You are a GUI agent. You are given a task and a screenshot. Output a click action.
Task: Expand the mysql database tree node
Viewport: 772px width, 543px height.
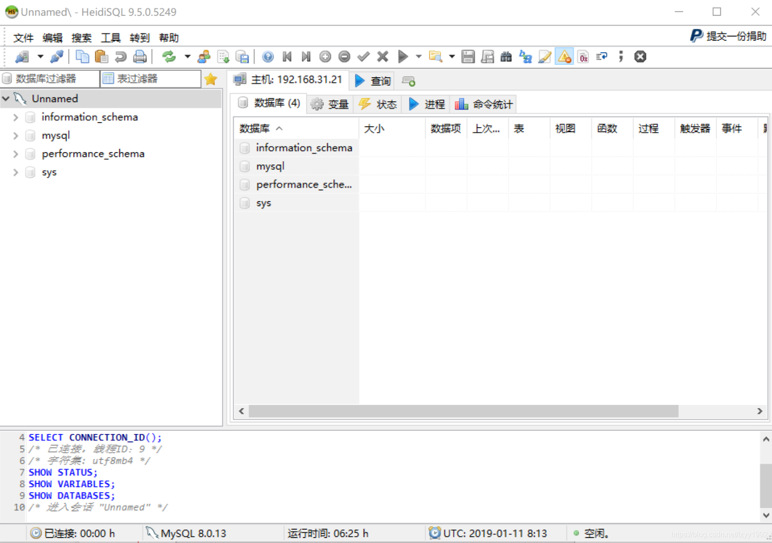tap(16, 136)
